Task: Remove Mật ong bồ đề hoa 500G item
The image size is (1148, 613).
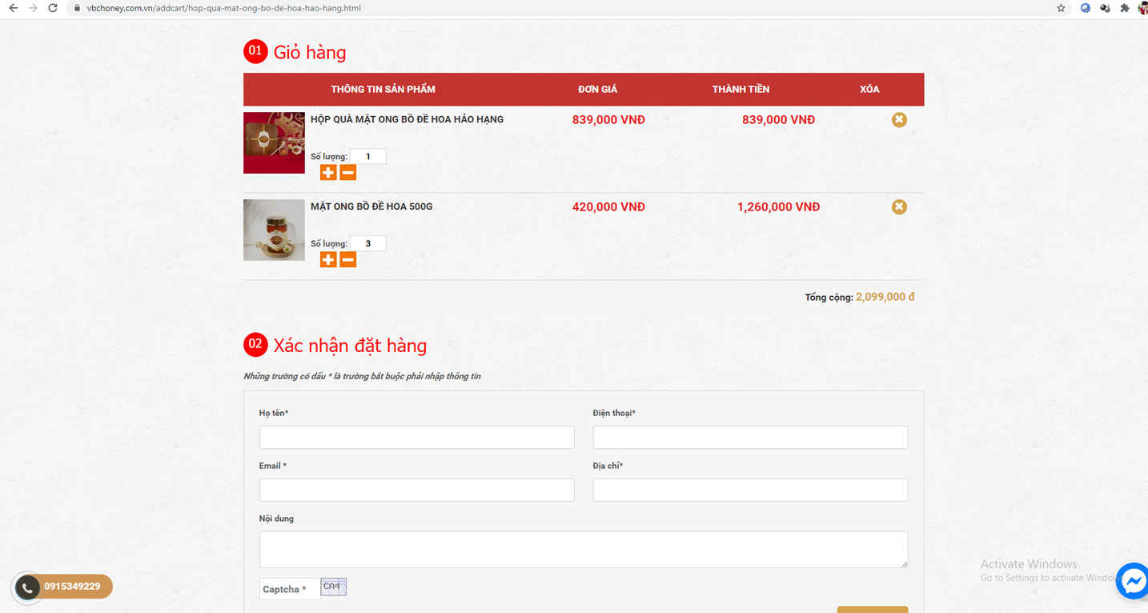Action: pyautogui.click(x=899, y=206)
